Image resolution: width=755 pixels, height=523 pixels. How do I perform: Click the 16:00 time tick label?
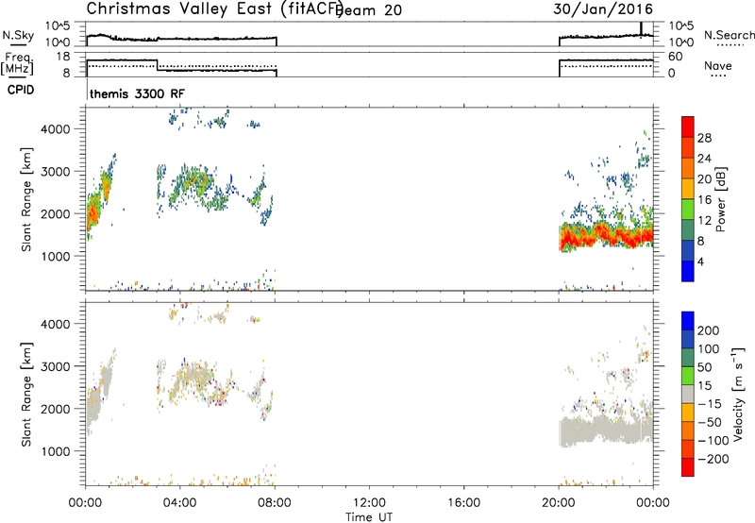[x=463, y=503]
